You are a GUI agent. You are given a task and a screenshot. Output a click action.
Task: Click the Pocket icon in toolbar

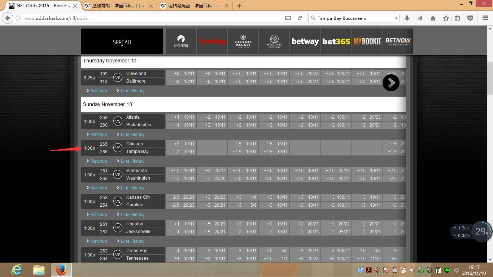point(470,18)
